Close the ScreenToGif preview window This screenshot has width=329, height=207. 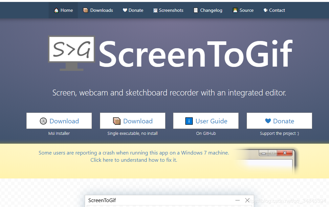point(247,200)
